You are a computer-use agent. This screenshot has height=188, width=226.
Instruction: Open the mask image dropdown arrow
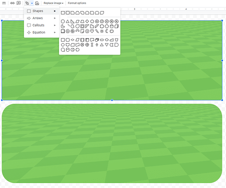point(32,3)
